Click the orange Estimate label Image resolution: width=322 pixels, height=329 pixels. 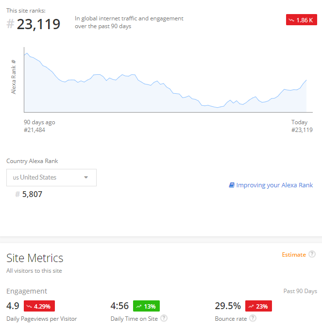(294, 254)
